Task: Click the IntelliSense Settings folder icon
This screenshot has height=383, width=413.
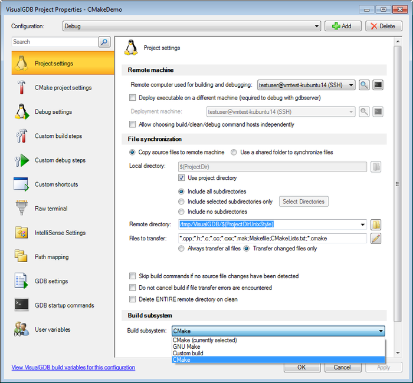Action: (x=21, y=233)
